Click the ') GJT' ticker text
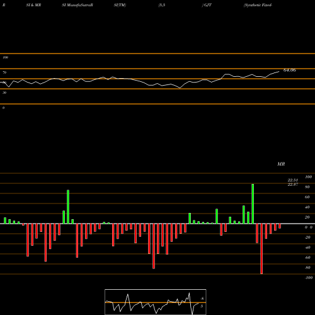This screenshot has width=315, height=315. click(x=207, y=5)
